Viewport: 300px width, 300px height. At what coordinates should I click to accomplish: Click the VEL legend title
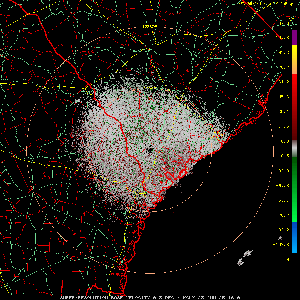point(293,20)
